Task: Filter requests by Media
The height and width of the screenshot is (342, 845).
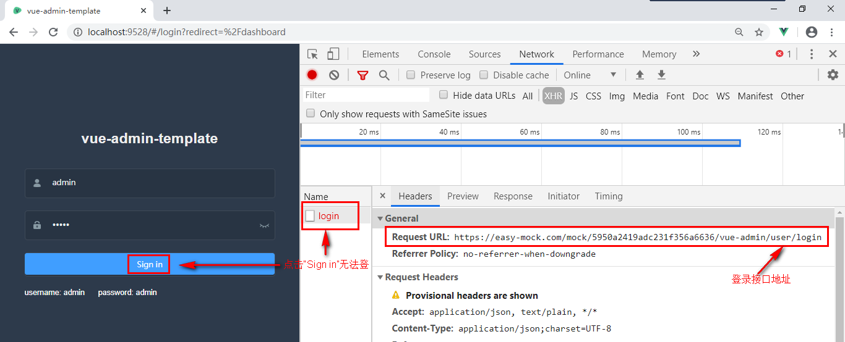Action: 645,96
